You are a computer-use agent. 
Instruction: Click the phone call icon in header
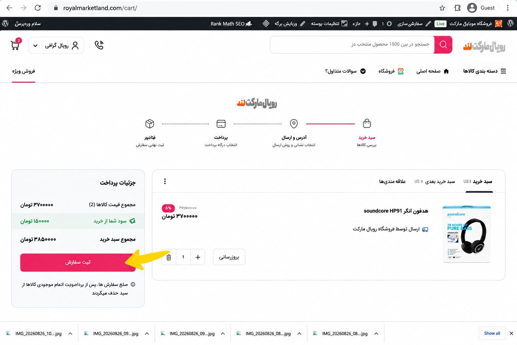tap(99, 45)
